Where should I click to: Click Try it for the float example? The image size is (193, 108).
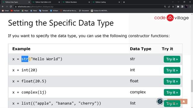coord(172,81)
